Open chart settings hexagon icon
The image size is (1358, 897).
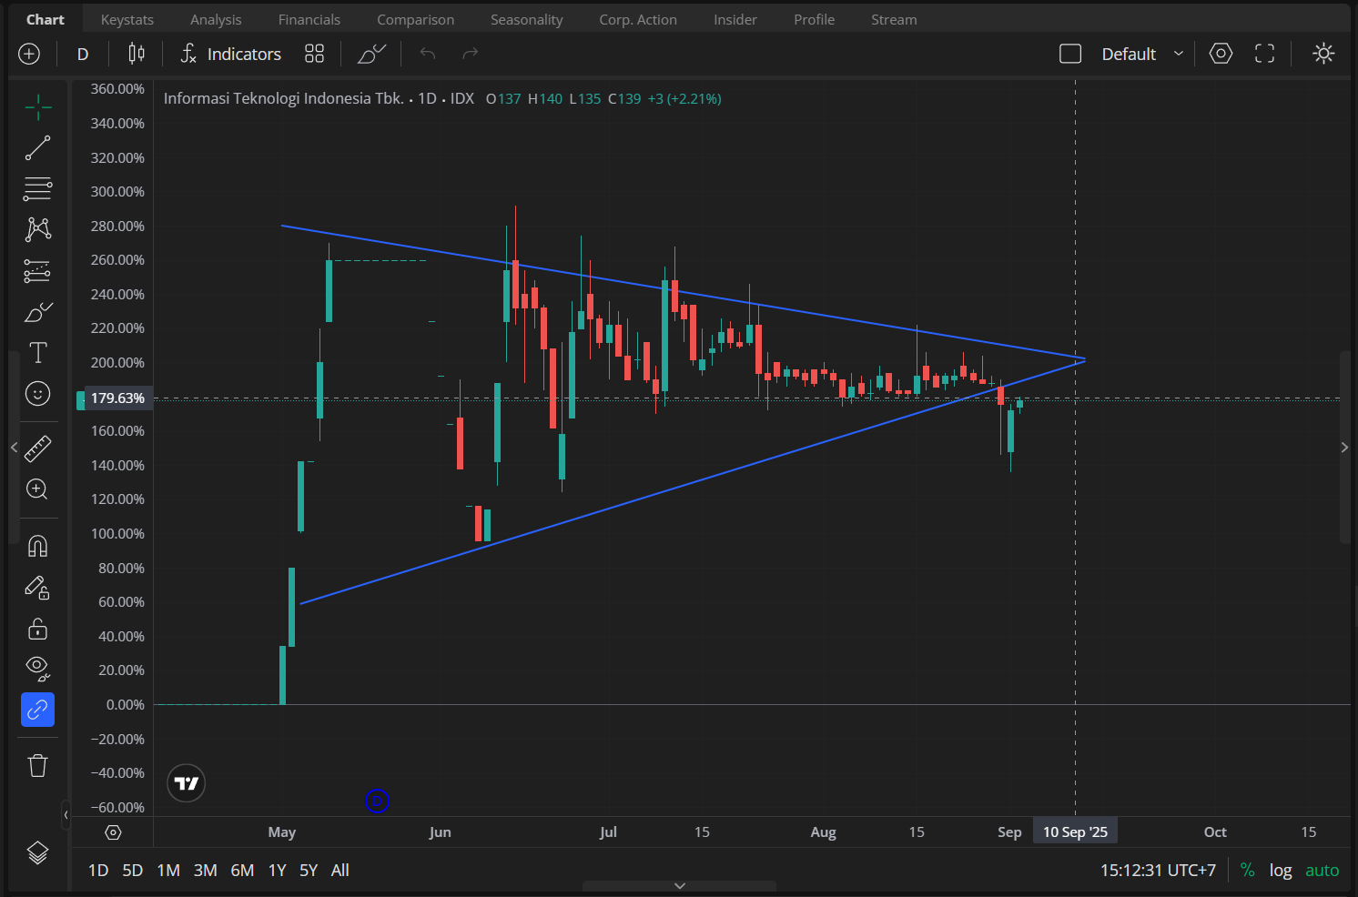[1221, 54]
